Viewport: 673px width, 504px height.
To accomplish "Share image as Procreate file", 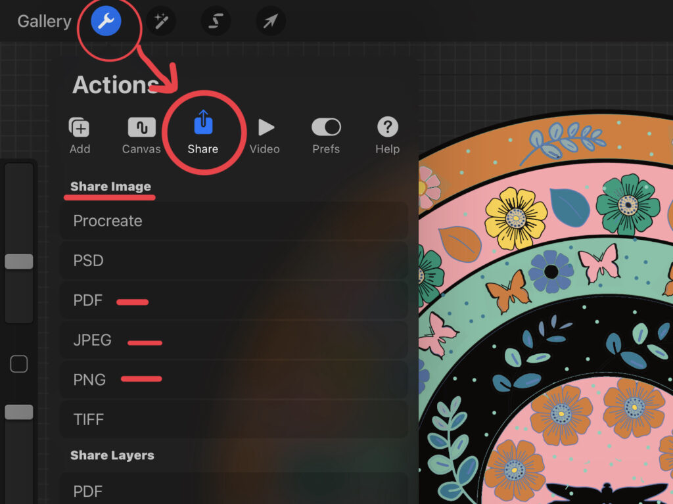I will [234, 221].
